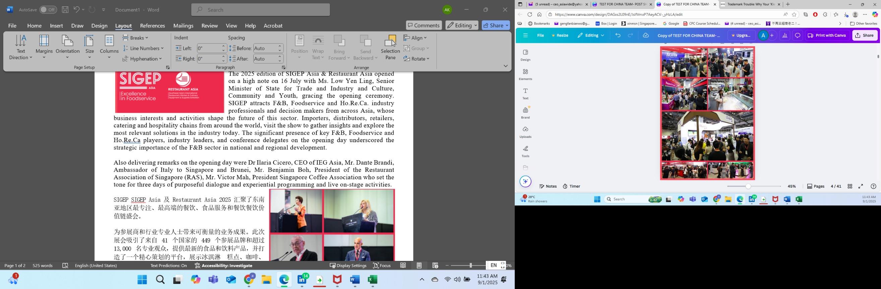
Task: Collapse Word's ribbon with the chevron
Action: [x=505, y=66]
